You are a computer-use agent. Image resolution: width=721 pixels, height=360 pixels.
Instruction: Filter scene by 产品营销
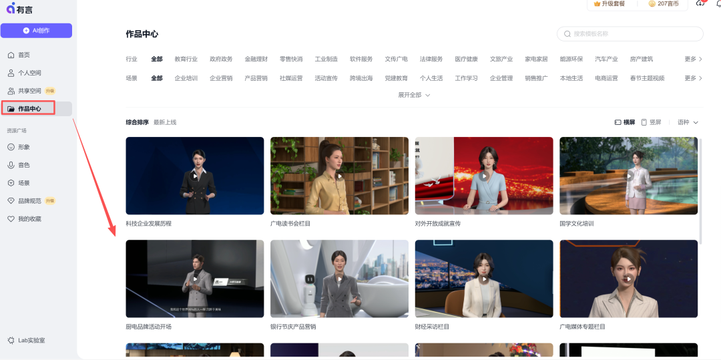[x=256, y=79]
